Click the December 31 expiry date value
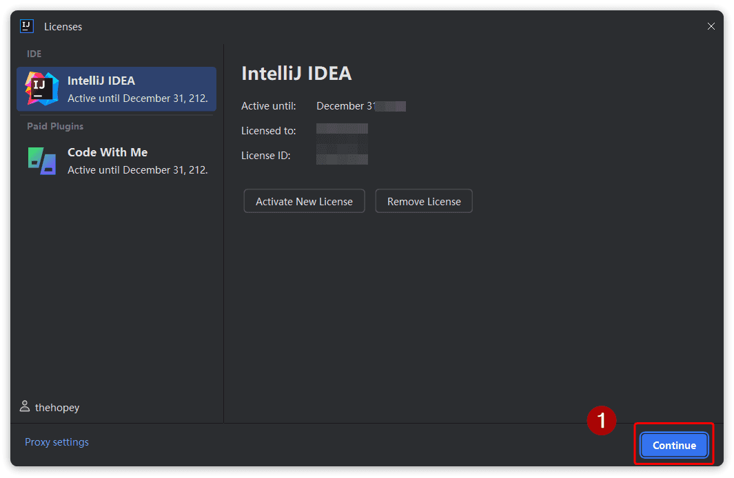 click(361, 106)
